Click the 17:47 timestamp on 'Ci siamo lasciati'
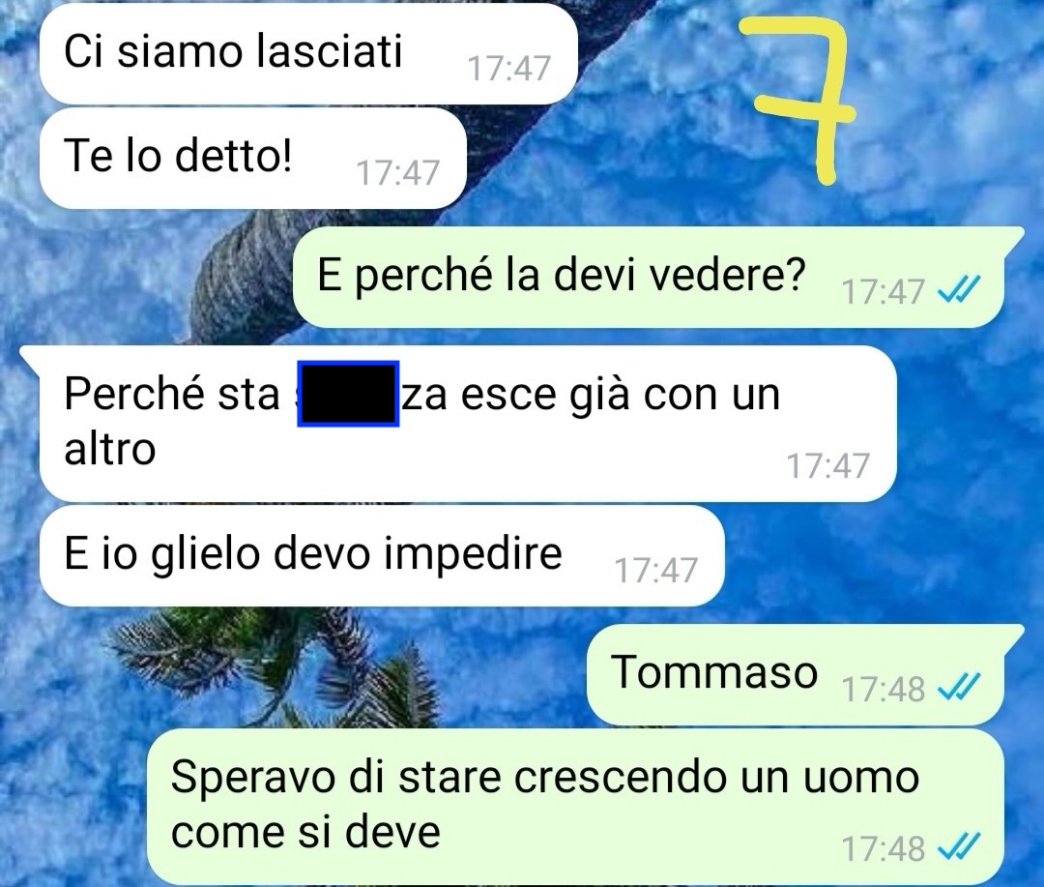 (509, 68)
